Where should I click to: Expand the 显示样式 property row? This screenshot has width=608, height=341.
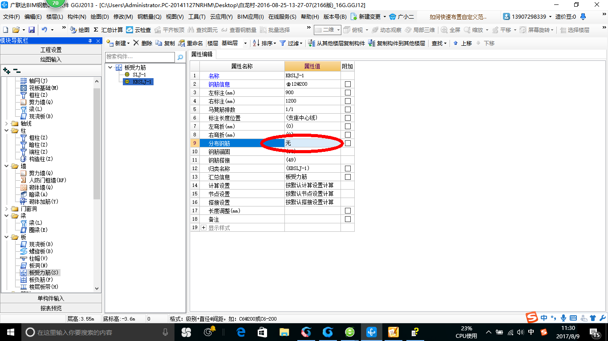[x=204, y=228]
